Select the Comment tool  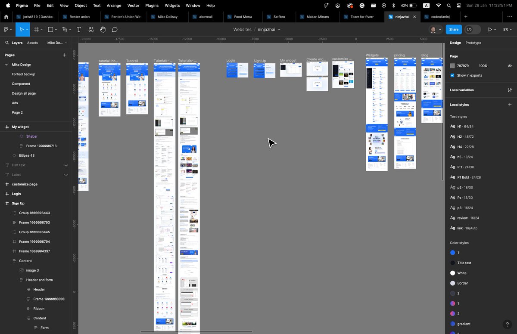click(115, 29)
